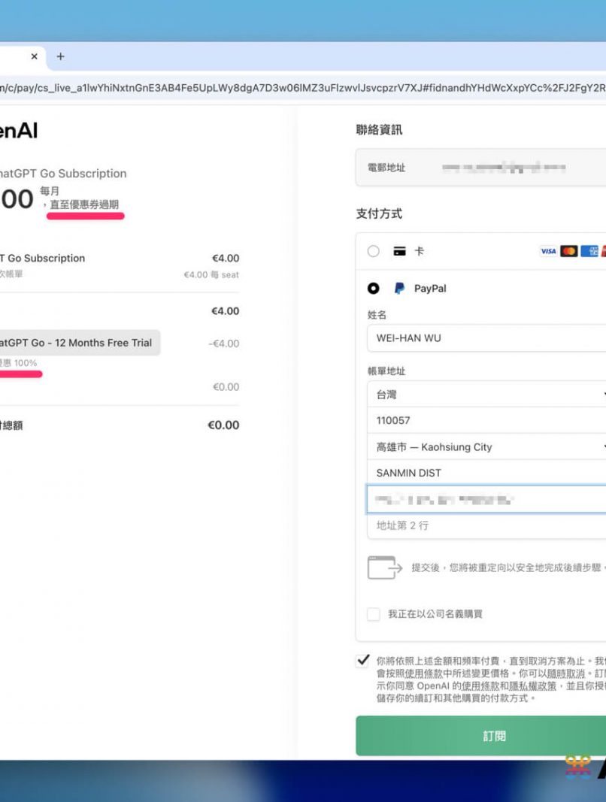Select the PayPal payment radio button
This screenshot has width=606, height=802.
point(373,289)
